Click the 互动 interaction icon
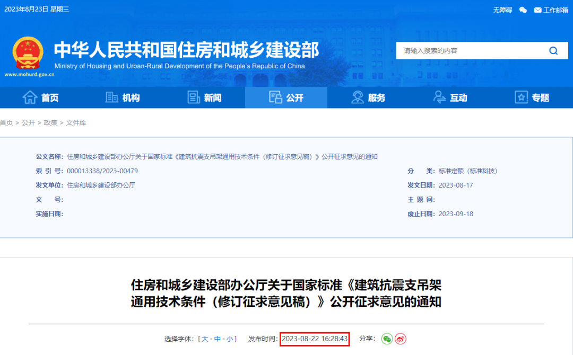 pyautogui.click(x=439, y=97)
